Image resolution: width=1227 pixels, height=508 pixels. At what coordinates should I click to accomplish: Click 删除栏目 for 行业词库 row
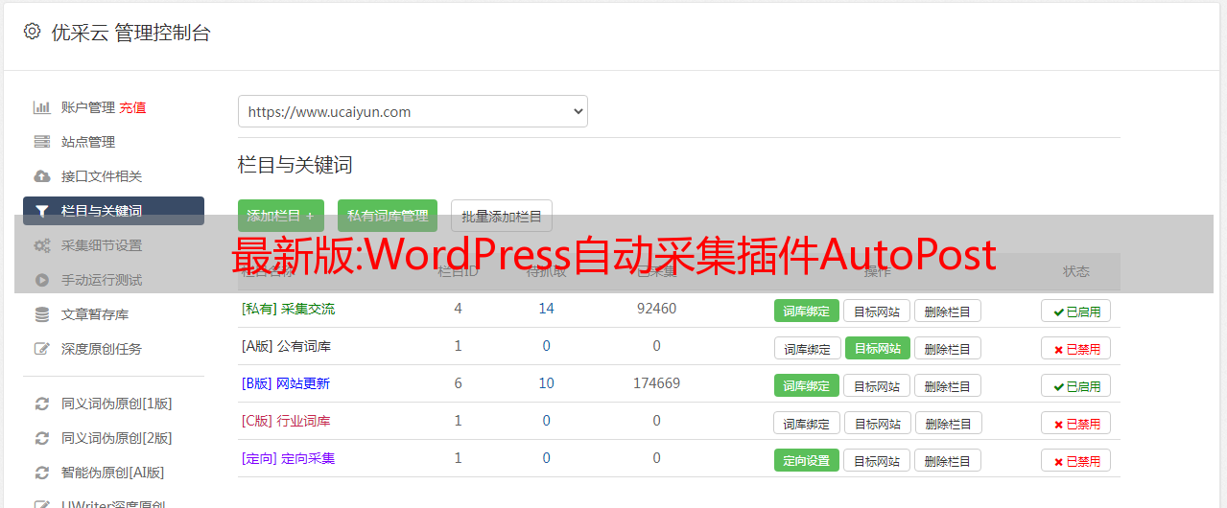pyautogui.click(x=947, y=423)
